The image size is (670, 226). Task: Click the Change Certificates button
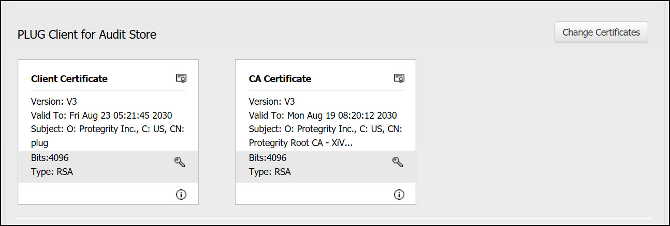[x=601, y=33]
